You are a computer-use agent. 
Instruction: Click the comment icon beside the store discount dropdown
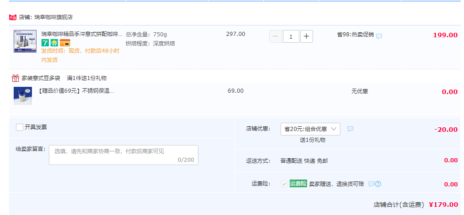click(x=350, y=129)
